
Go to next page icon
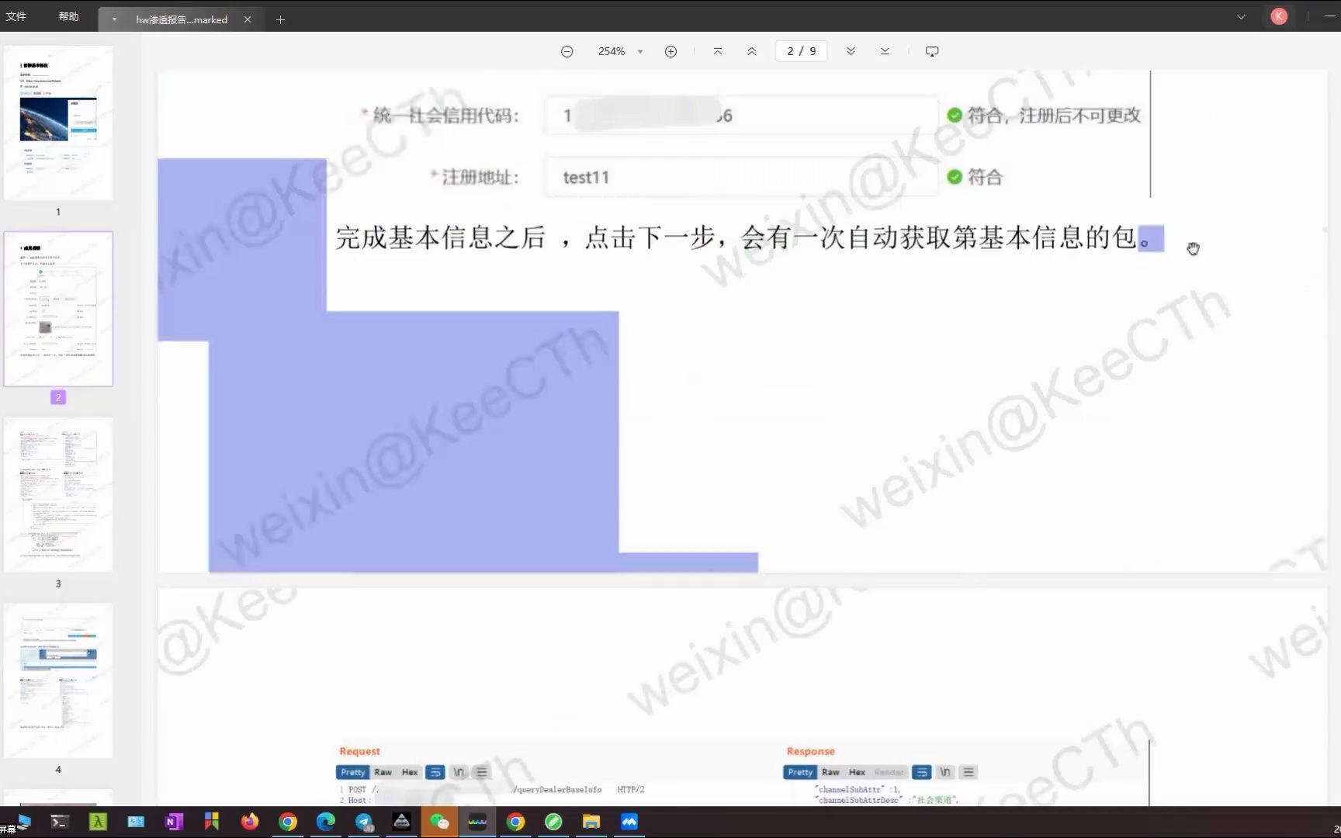click(851, 51)
